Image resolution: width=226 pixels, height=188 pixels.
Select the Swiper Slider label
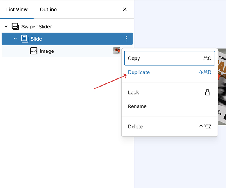[x=37, y=27]
